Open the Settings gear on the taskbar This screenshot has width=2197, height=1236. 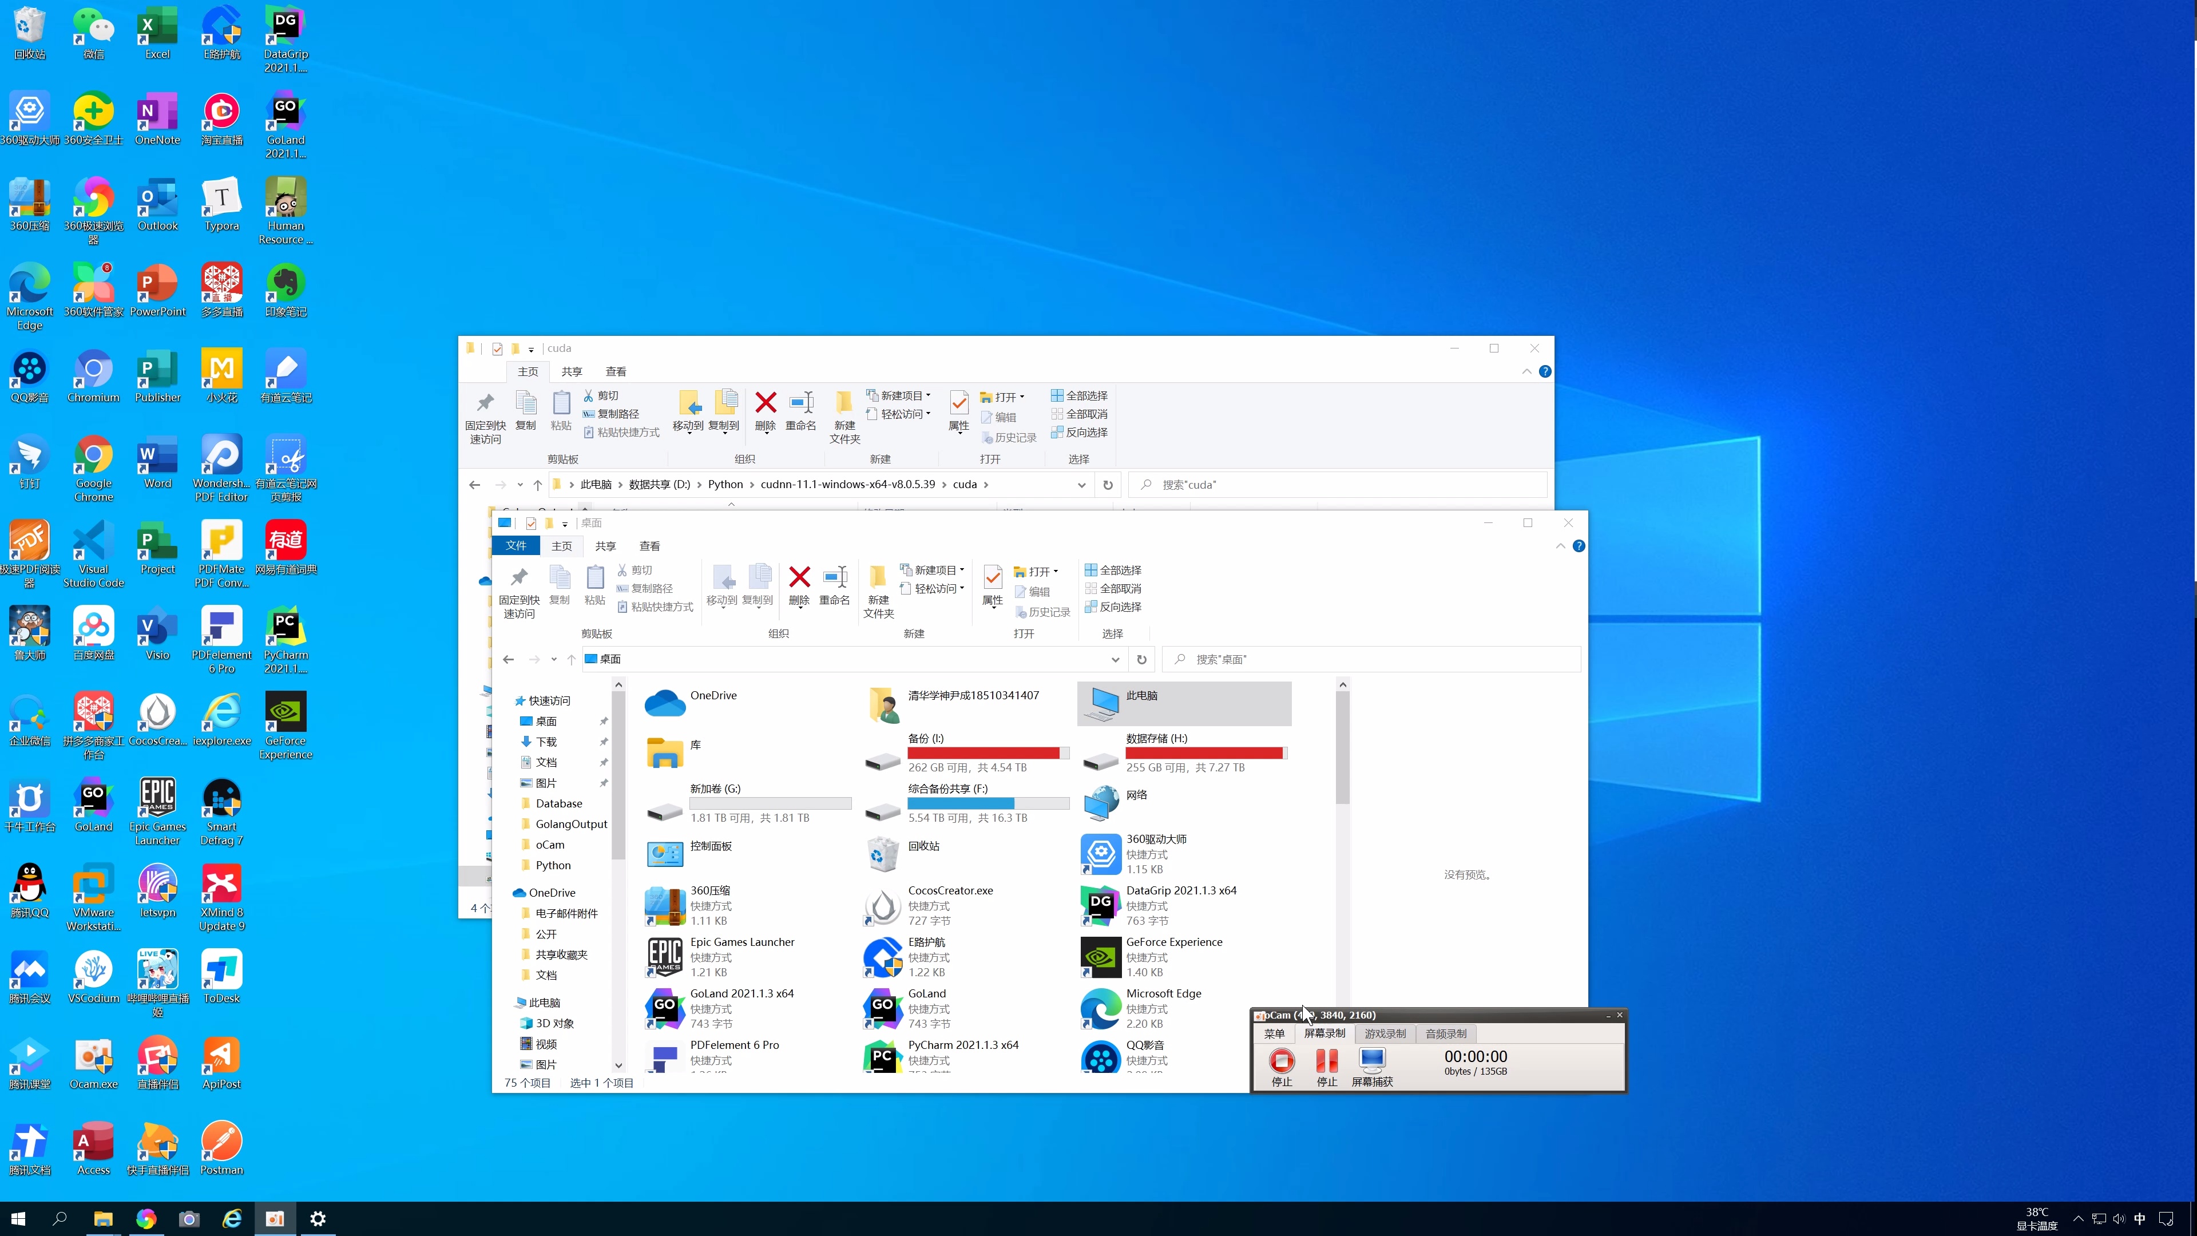(318, 1219)
